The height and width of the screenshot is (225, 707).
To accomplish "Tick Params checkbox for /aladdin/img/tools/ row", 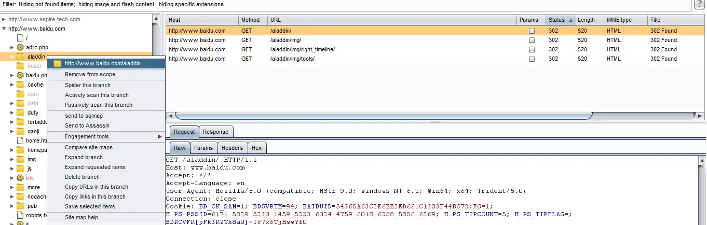I will (532, 59).
